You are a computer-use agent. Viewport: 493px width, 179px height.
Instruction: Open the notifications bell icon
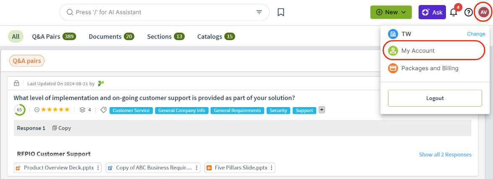(x=454, y=13)
